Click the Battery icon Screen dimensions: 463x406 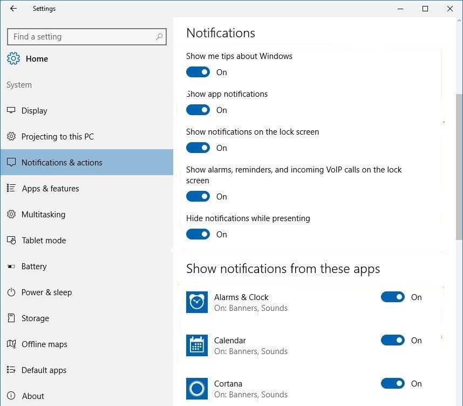click(11, 266)
